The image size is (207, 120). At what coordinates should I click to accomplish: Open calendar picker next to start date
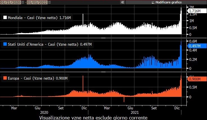23,2
